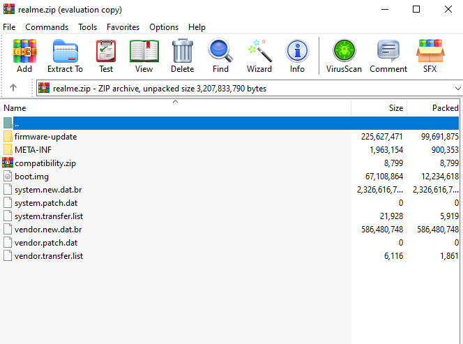Open the Commands menu
This screenshot has width=463, height=344.
(x=47, y=27)
